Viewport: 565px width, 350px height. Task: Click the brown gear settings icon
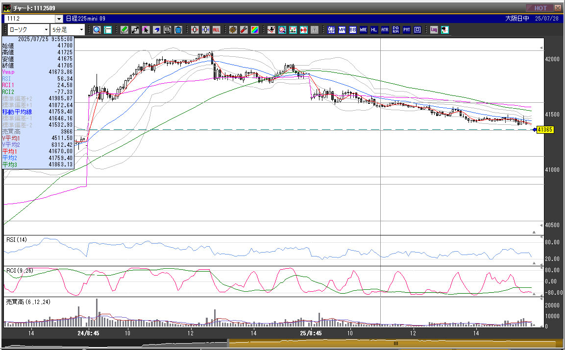click(233, 30)
